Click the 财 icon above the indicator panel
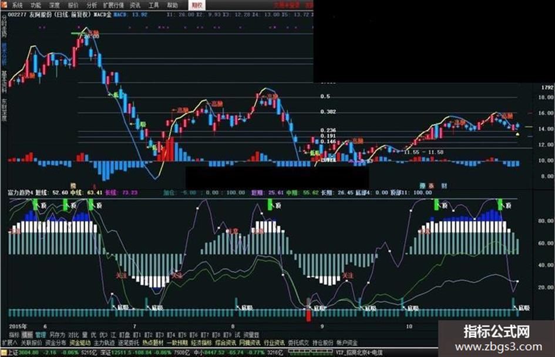 [444, 185]
